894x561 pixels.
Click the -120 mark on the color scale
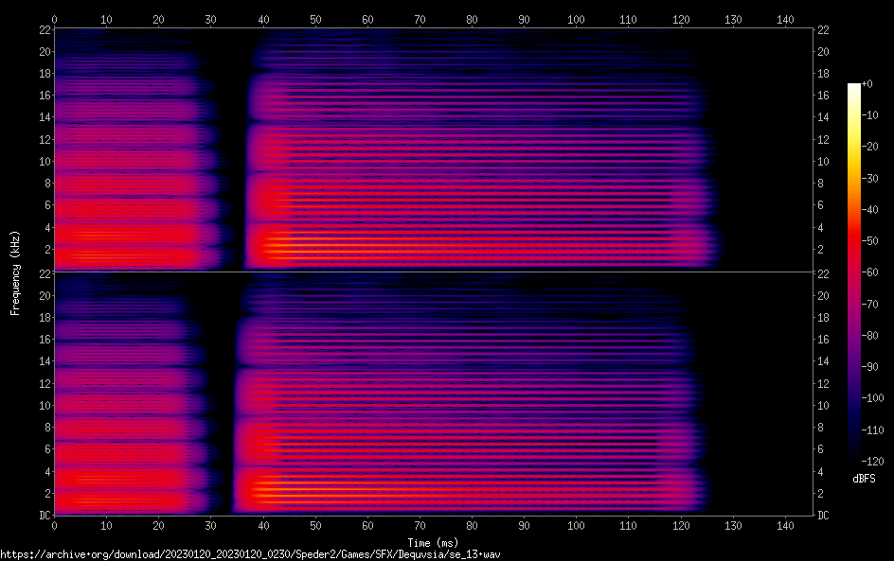tap(870, 461)
